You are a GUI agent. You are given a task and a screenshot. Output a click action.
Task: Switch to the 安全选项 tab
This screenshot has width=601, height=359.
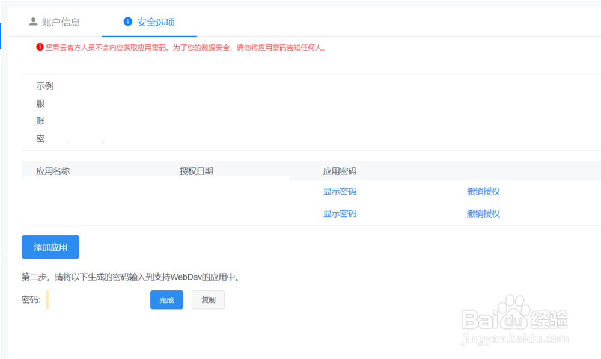click(149, 22)
